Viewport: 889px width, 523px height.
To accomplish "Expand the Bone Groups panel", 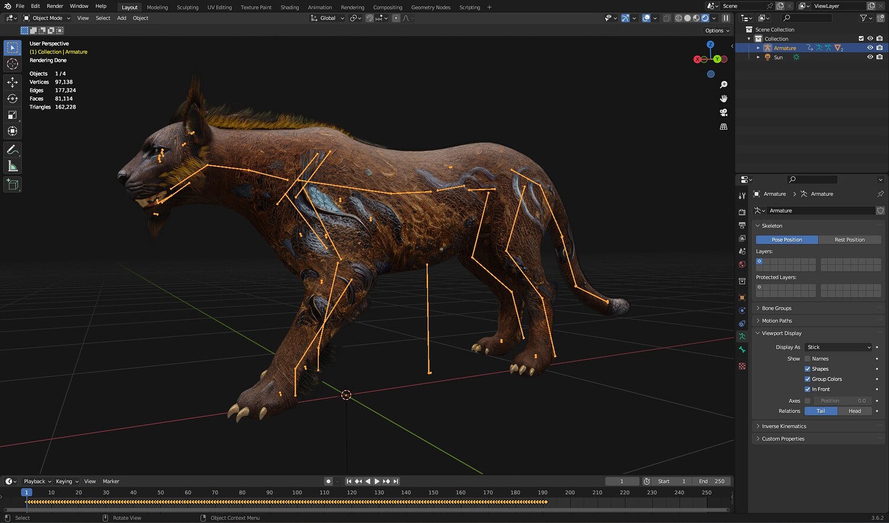I will 776,308.
